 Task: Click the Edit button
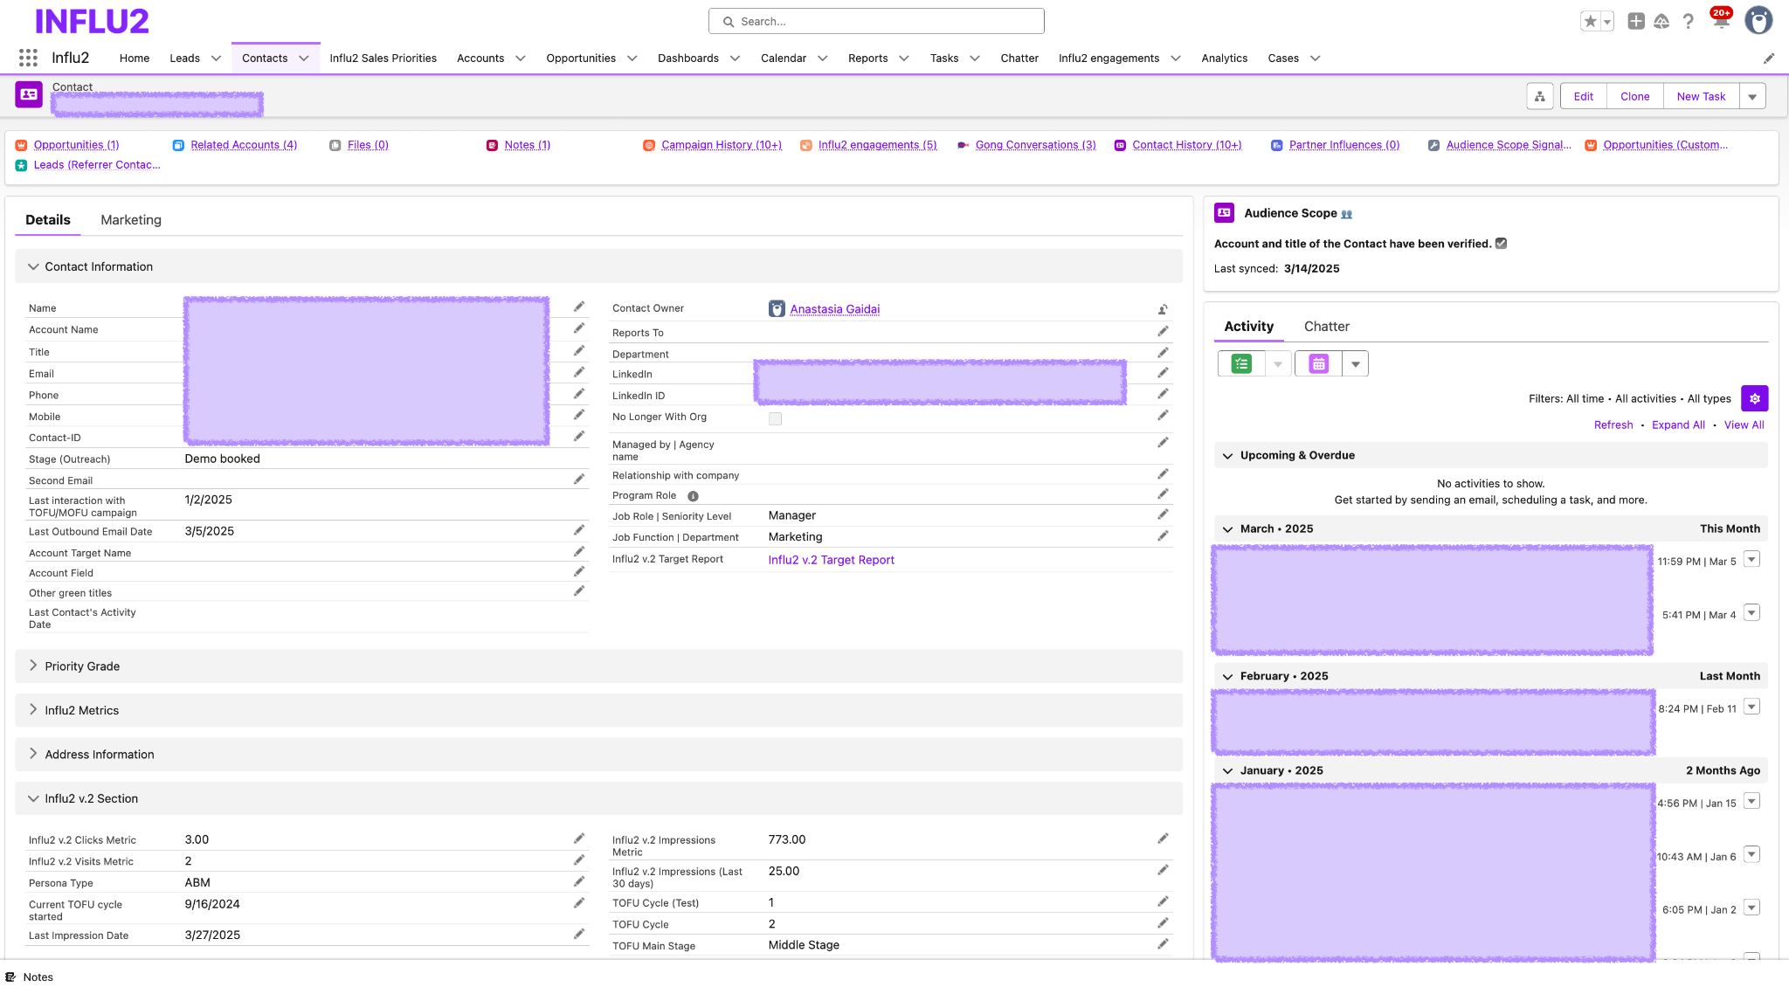pos(1584,96)
